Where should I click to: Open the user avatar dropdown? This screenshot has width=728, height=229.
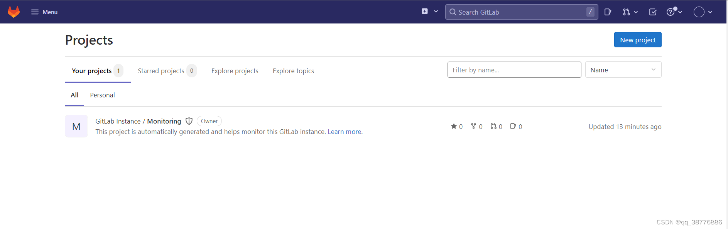click(703, 12)
